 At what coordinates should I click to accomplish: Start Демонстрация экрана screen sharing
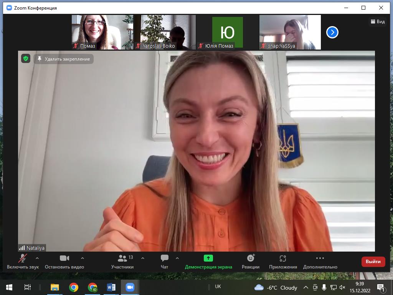(x=208, y=262)
